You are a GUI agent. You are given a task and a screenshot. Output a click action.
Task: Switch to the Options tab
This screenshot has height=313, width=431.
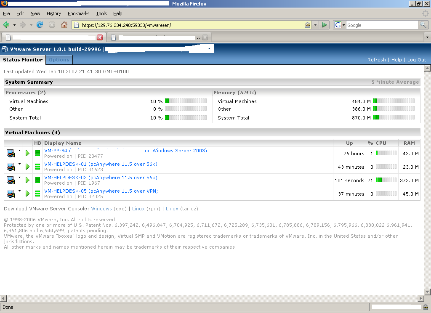pyautogui.click(x=59, y=60)
